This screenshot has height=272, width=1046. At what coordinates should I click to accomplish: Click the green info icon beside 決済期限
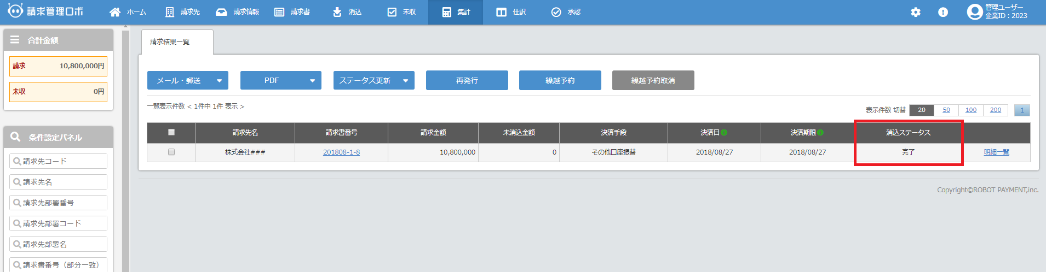820,132
